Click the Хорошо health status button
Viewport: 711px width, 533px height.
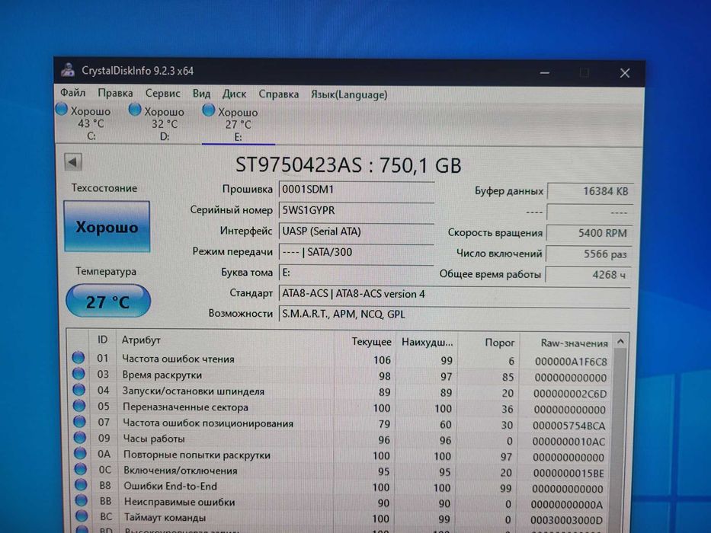(x=107, y=226)
